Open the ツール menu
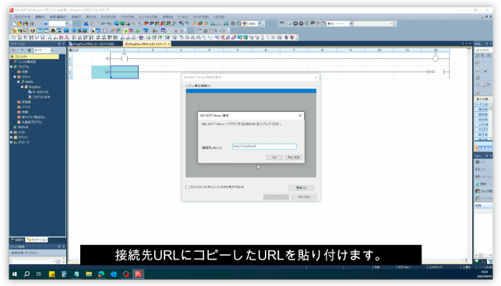 [x=183, y=16]
